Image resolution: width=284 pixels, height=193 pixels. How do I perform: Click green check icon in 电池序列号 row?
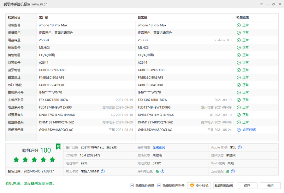pos(239,107)
